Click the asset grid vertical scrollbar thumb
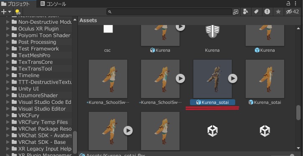The height and width of the screenshot is (156, 303). 298,113
